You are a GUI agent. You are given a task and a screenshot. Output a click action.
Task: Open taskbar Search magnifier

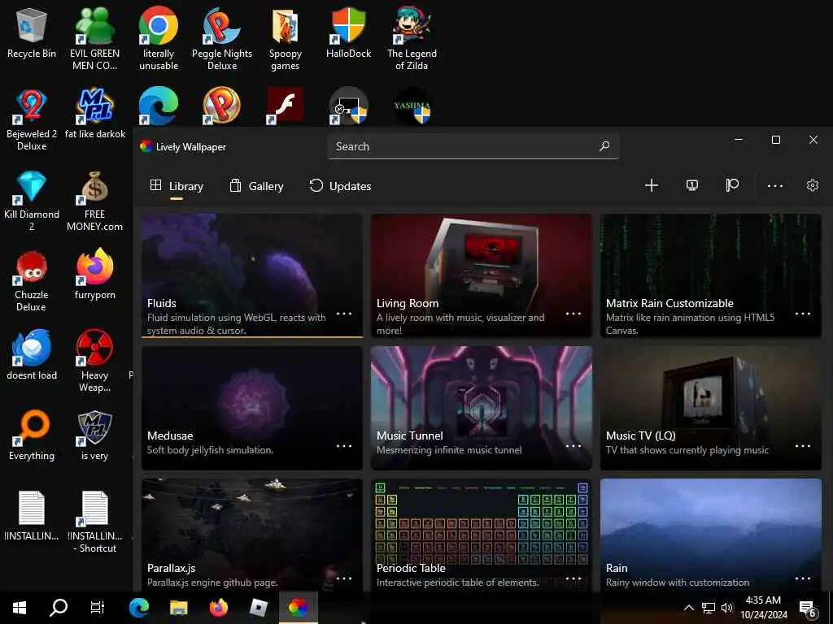click(58, 608)
